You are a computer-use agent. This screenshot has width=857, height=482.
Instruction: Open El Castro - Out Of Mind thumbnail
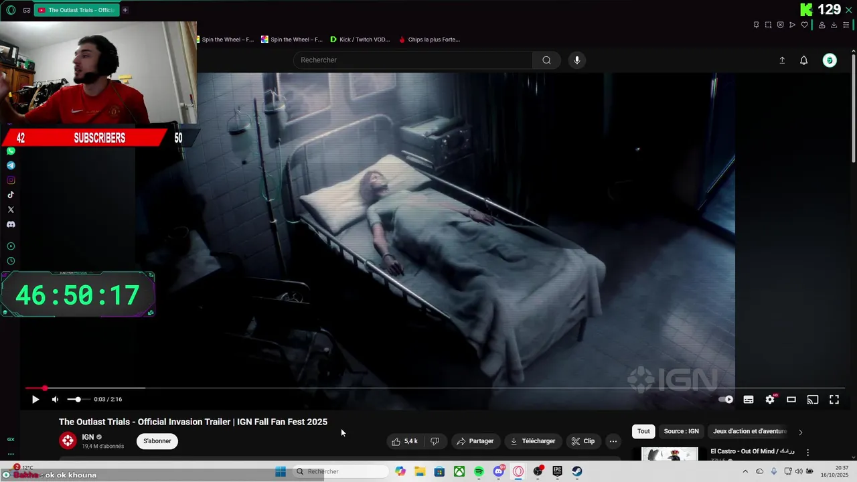(670, 454)
